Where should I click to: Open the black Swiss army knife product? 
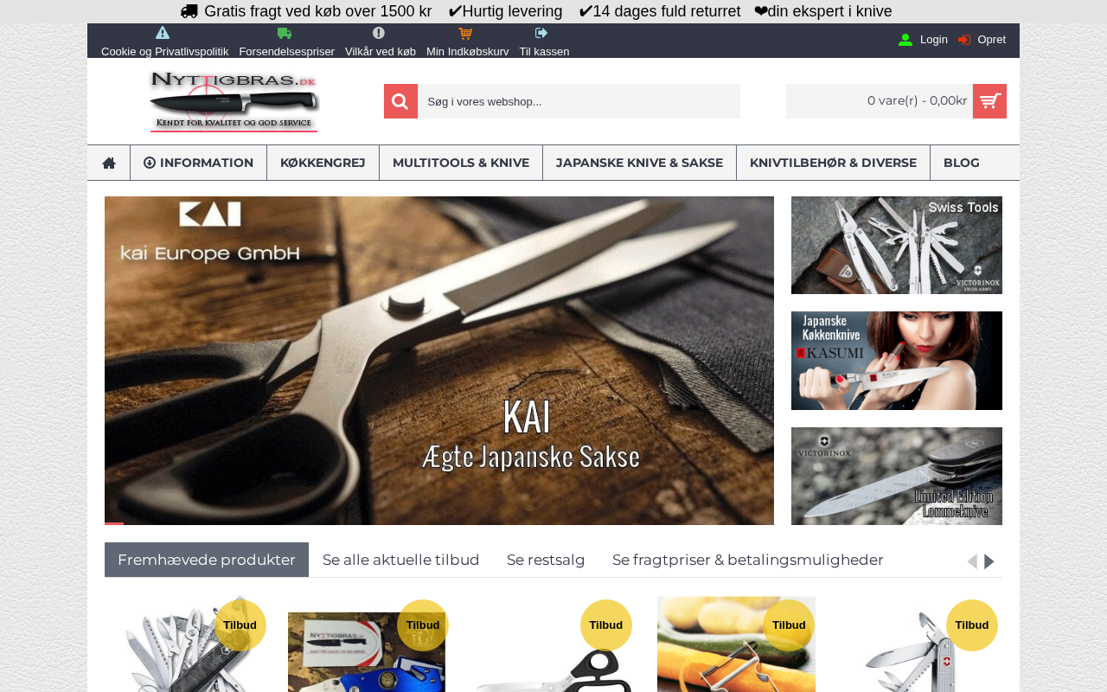183,644
